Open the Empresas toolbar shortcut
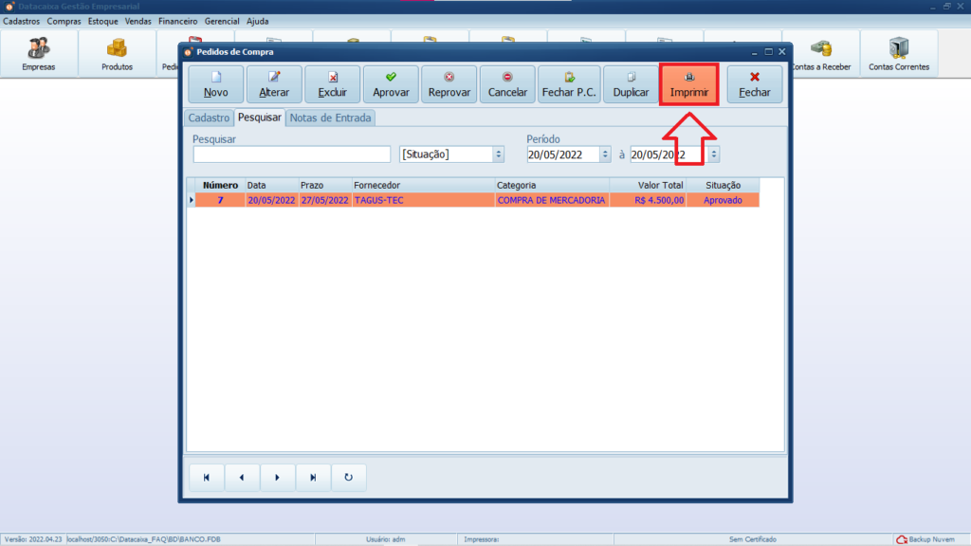This screenshot has width=971, height=546. (x=39, y=54)
